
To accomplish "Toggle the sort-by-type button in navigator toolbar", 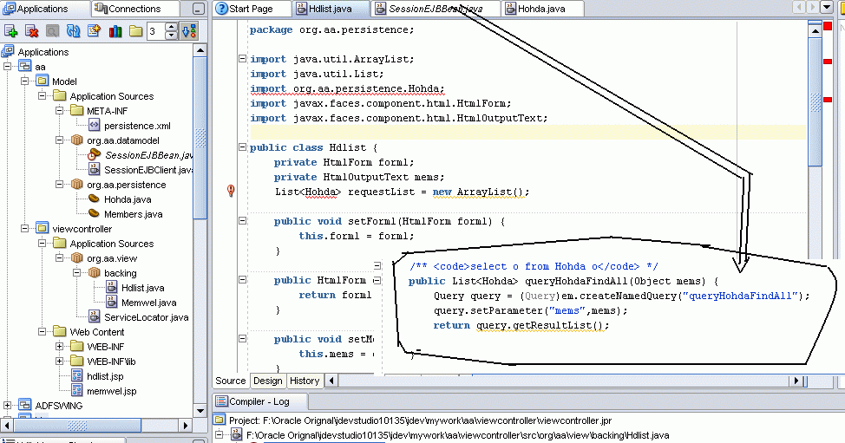I will tap(190, 31).
